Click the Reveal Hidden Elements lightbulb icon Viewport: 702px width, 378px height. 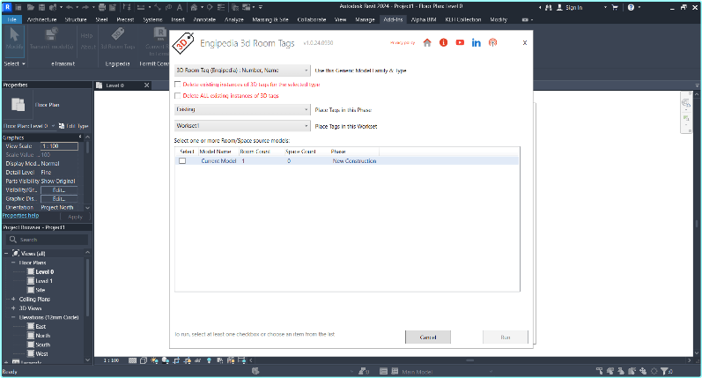[209, 360]
